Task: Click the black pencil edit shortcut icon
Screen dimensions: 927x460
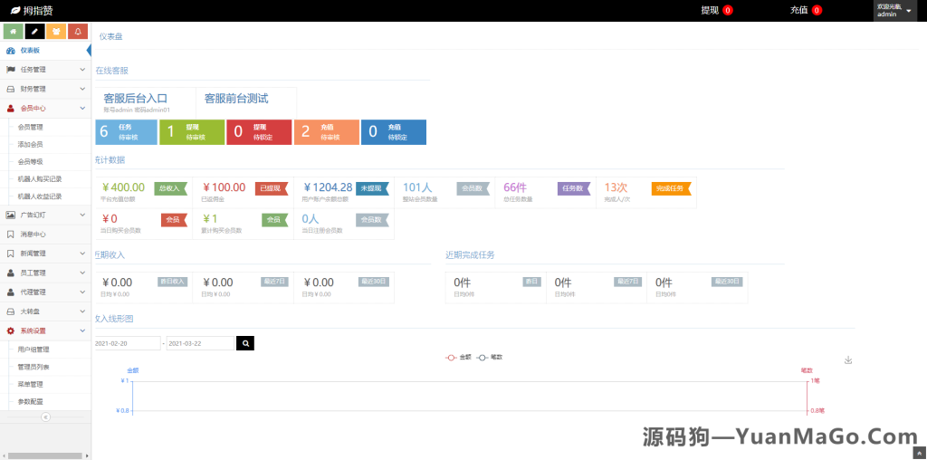Action: 34,32
